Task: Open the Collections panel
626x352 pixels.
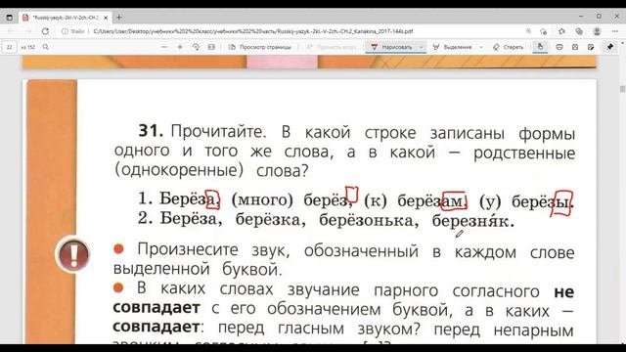Action: coord(579,31)
